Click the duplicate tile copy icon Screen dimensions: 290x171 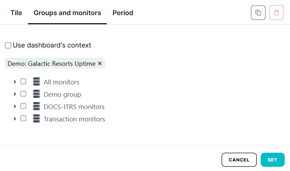(x=258, y=13)
